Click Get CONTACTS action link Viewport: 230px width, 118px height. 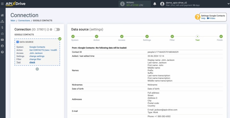click(43, 50)
